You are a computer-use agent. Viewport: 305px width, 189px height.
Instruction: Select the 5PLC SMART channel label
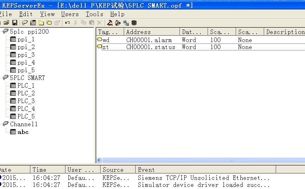[x=27, y=78]
